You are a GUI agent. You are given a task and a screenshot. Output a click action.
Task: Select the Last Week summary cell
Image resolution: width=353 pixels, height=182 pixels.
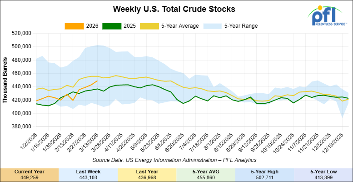coord(88,173)
